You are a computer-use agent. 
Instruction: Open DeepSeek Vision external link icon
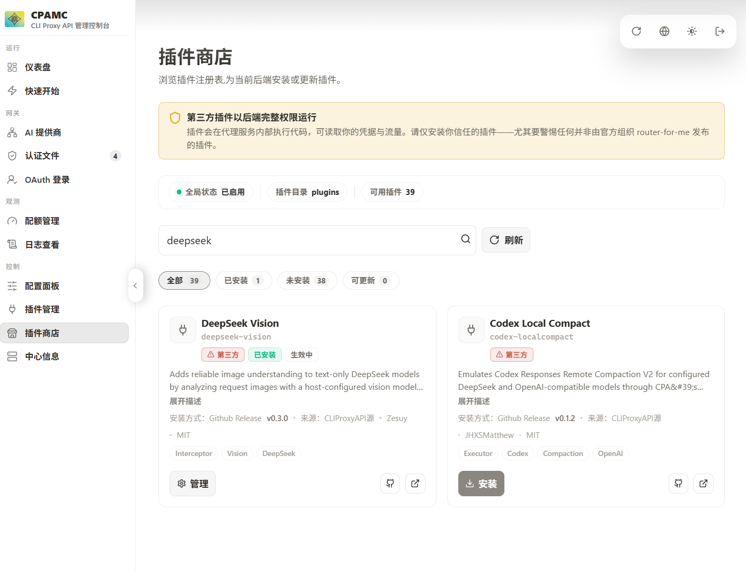(415, 484)
